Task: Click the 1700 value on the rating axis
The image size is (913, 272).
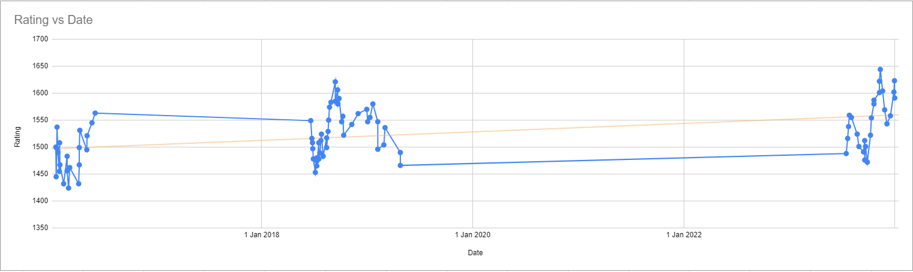Action: (x=41, y=39)
